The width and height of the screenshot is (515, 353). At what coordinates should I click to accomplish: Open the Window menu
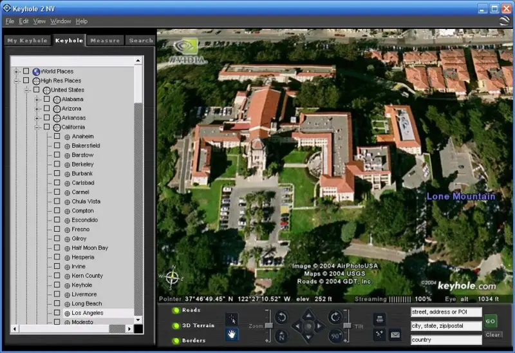pyautogui.click(x=61, y=21)
